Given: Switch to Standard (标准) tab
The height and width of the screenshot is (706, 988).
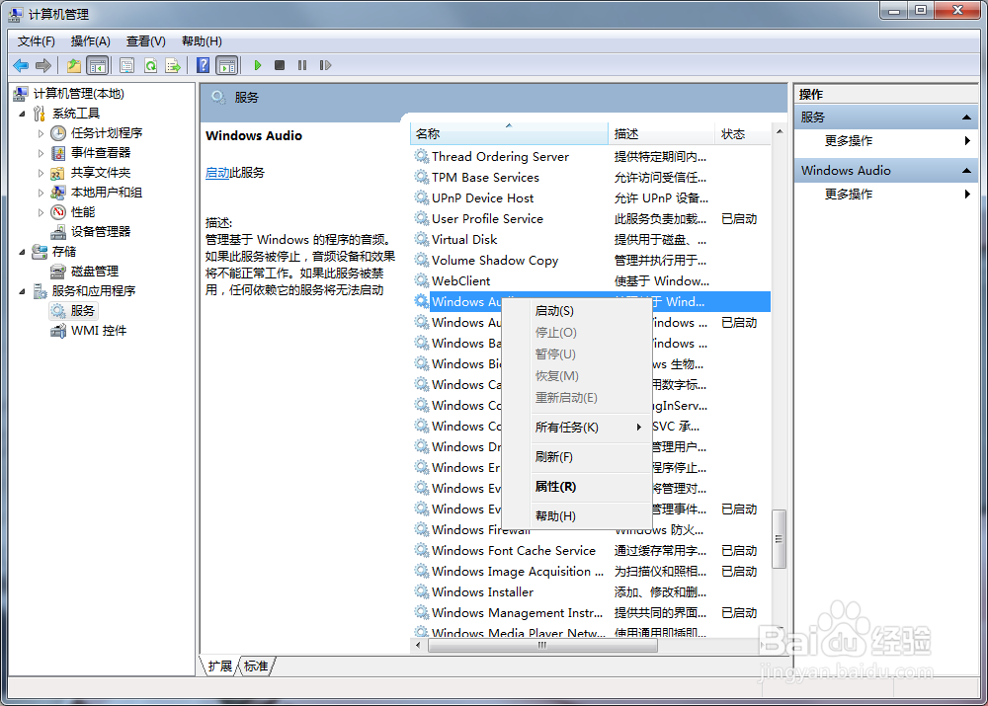Looking at the screenshot, I should [x=256, y=667].
